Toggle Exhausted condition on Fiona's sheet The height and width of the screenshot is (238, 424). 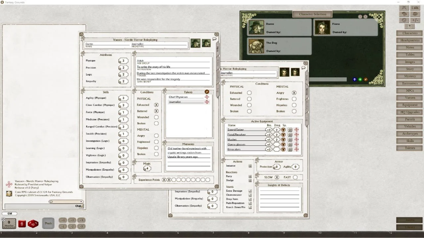(x=249, y=93)
